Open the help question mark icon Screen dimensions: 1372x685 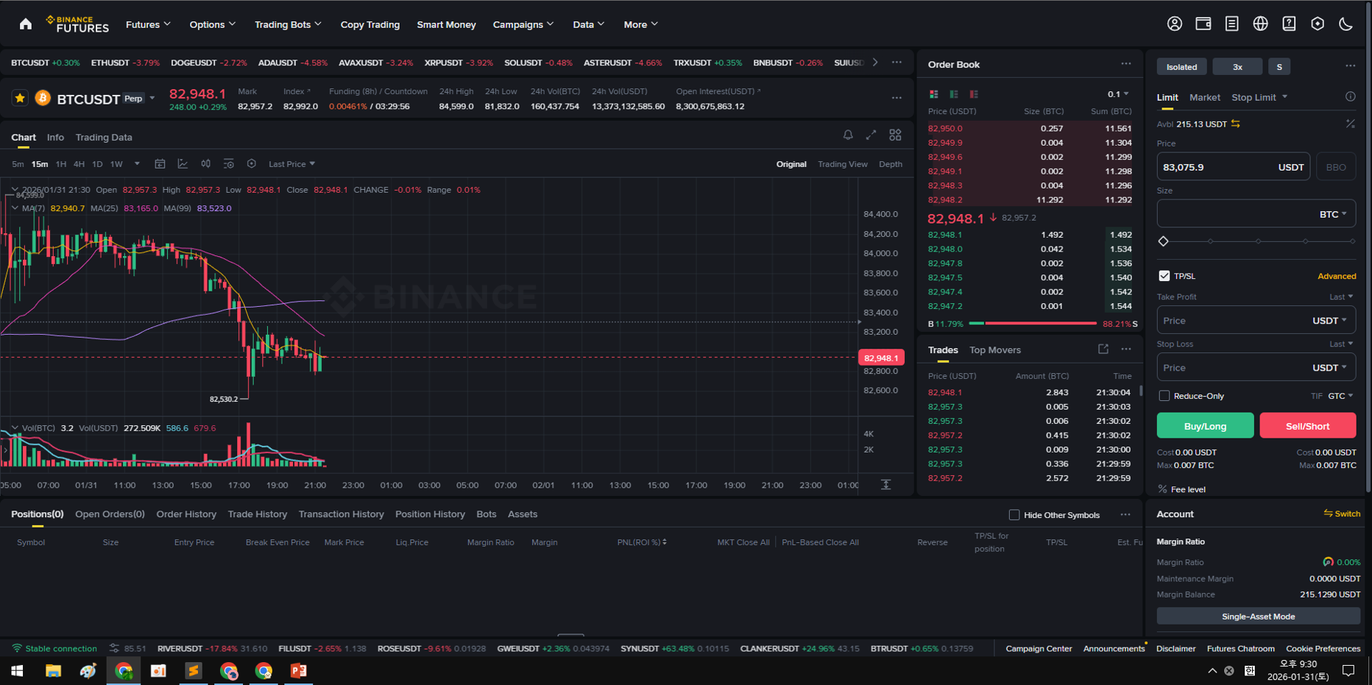point(1289,24)
